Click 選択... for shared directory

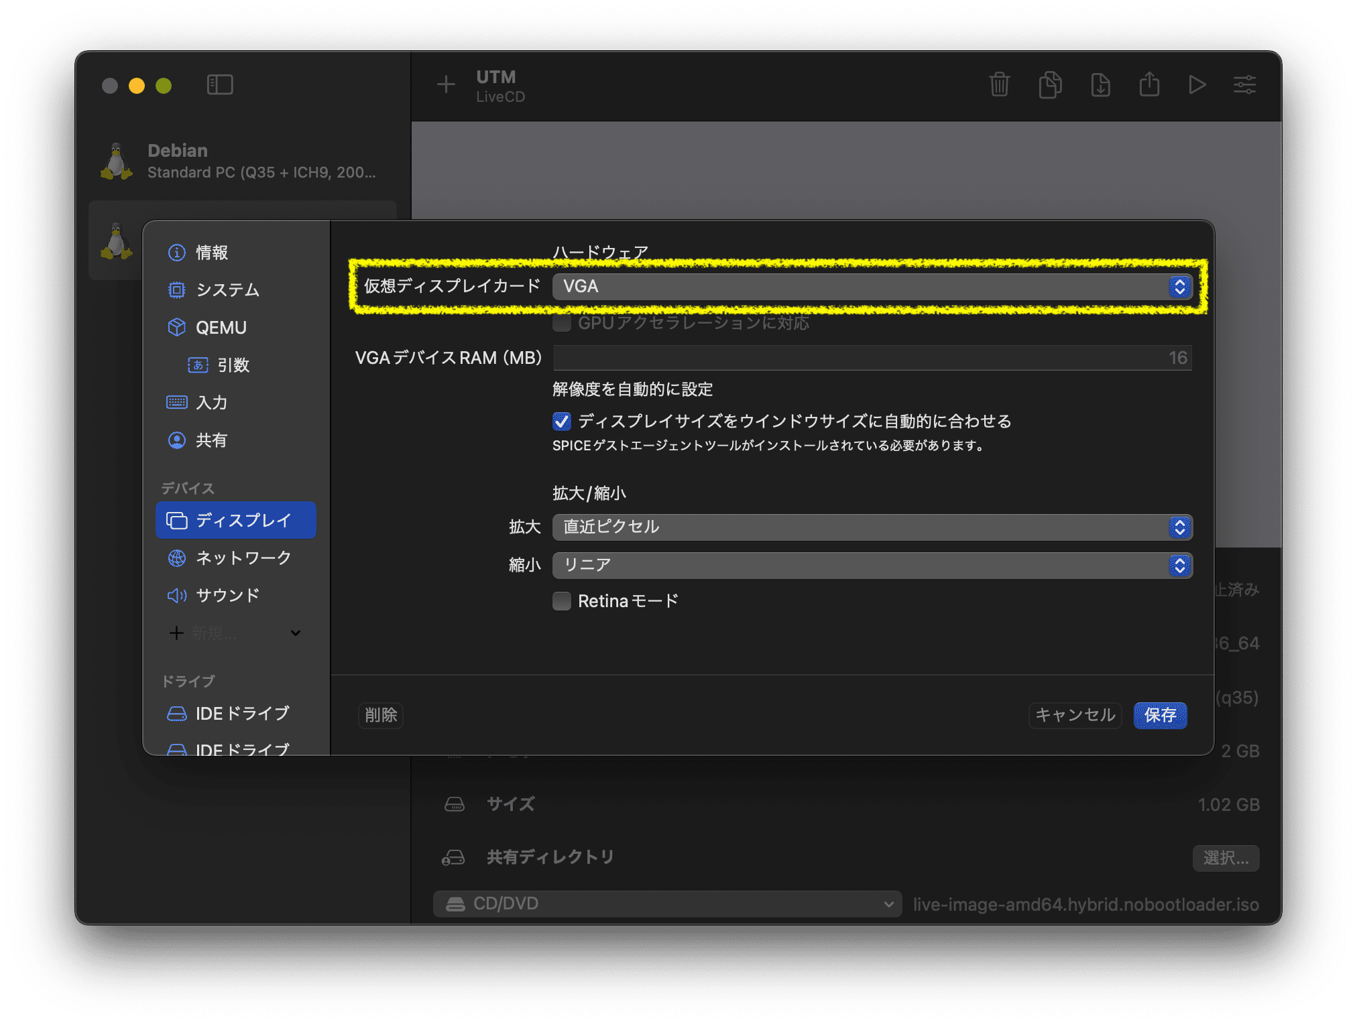[x=1226, y=858]
